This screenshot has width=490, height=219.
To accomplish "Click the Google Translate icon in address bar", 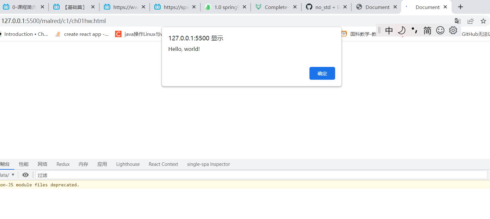I will 458,21.
